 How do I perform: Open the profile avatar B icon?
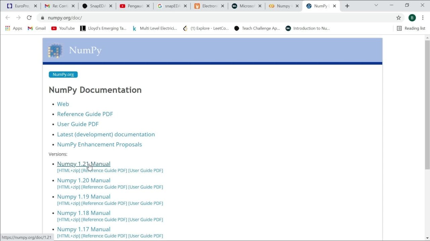tap(412, 18)
